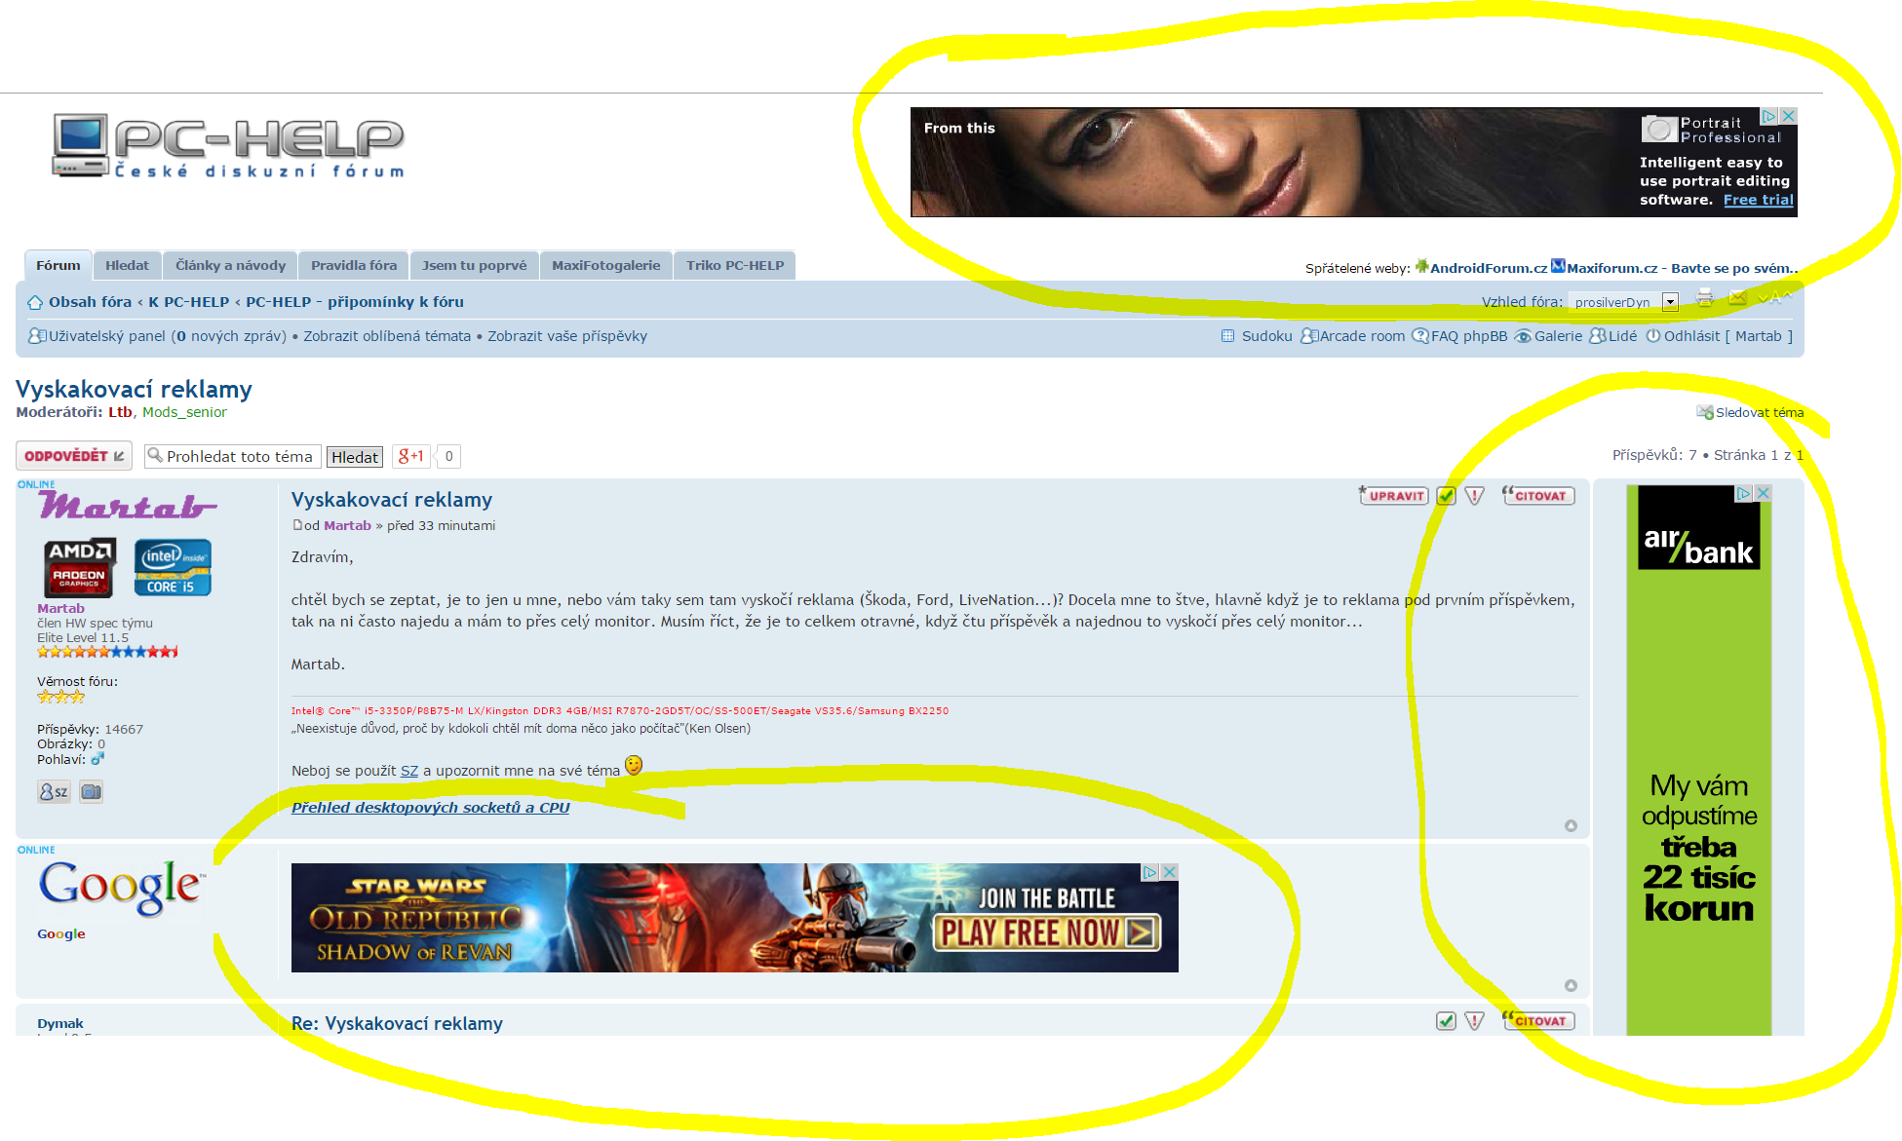Click the print view printer icon
1902x1141 pixels.
[1704, 298]
